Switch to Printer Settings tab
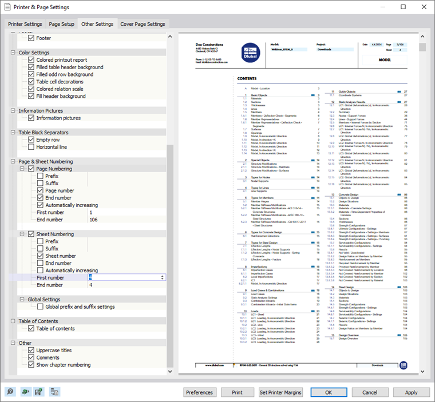 [x=25, y=24]
